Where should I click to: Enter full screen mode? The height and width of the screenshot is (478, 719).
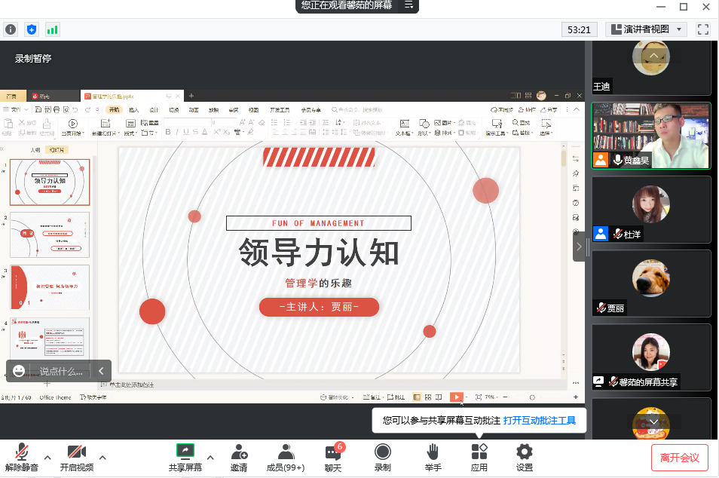tap(703, 29)
